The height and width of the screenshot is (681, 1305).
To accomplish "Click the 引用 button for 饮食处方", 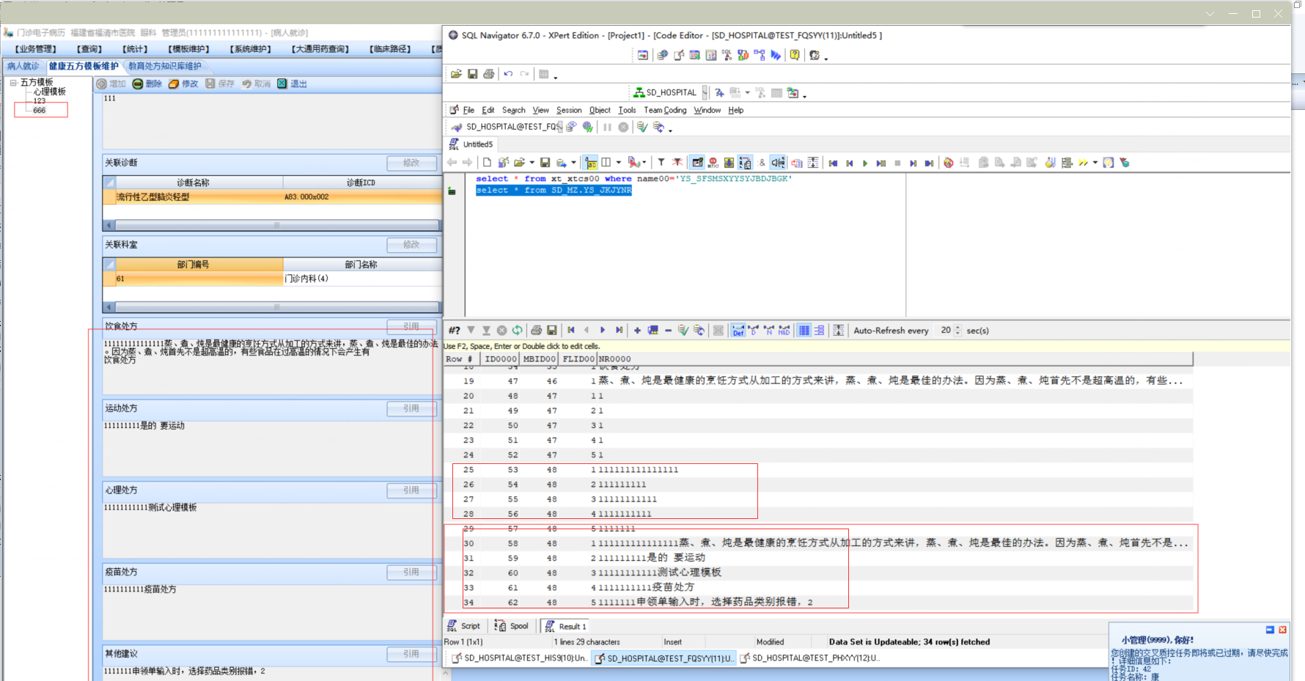I will [411, 326].
